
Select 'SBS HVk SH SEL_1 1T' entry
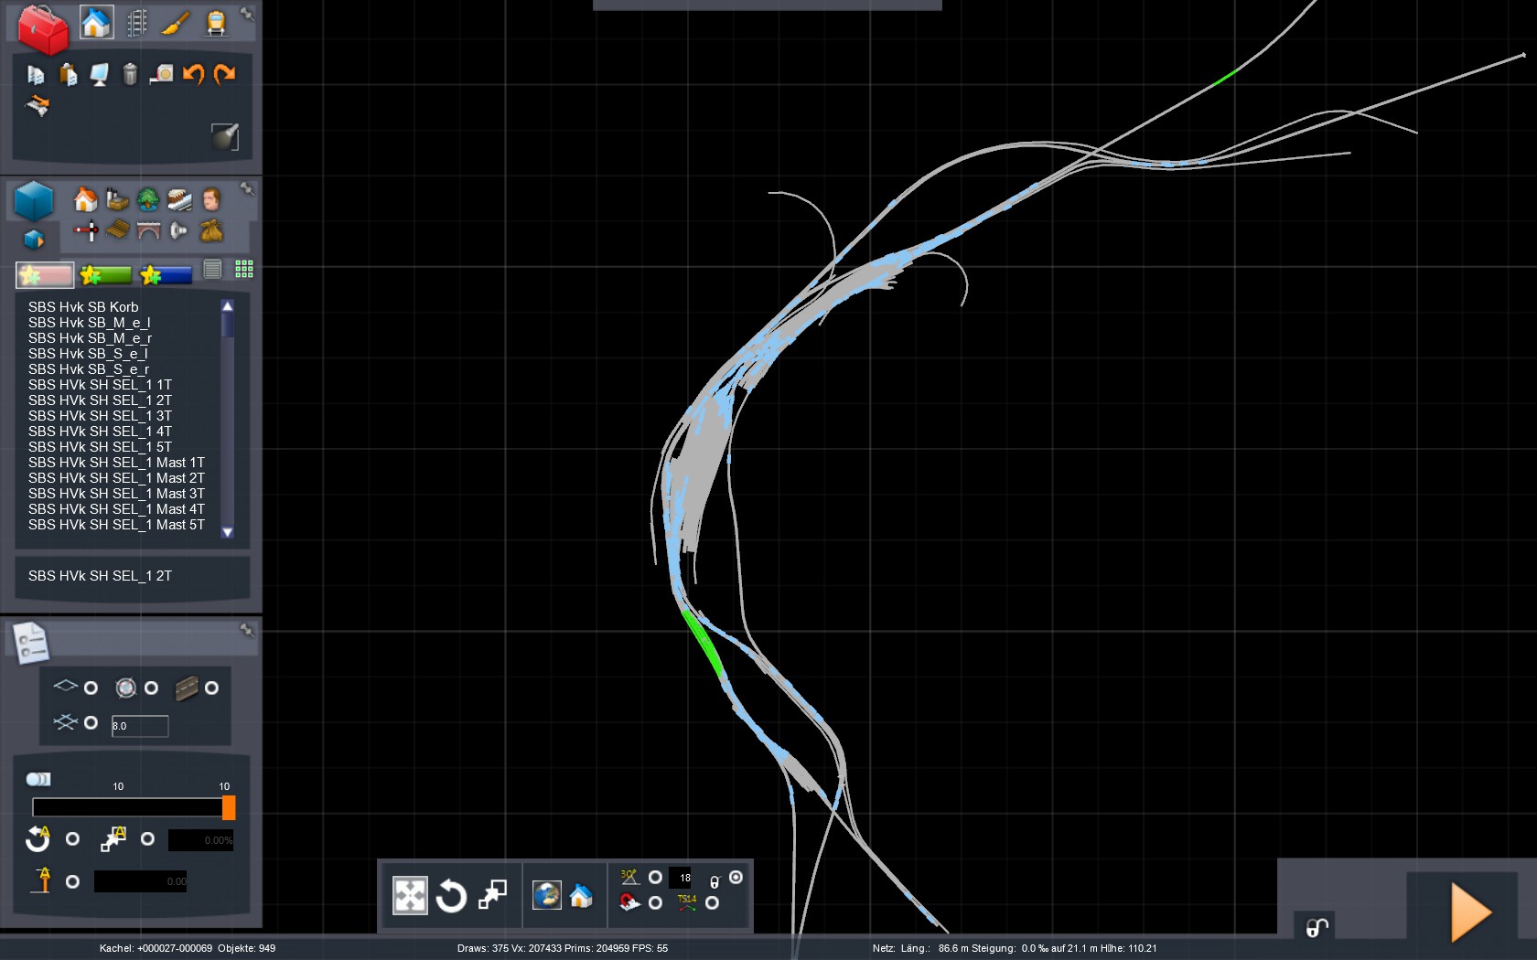click(x=100, y=385)
